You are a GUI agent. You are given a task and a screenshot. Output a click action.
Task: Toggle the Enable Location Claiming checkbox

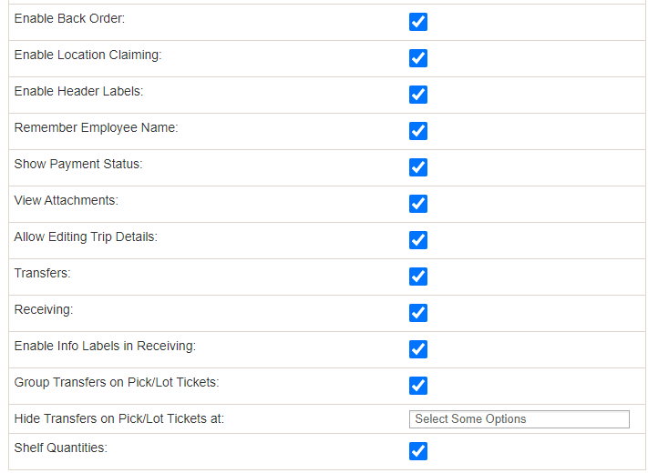click(417, 58)
